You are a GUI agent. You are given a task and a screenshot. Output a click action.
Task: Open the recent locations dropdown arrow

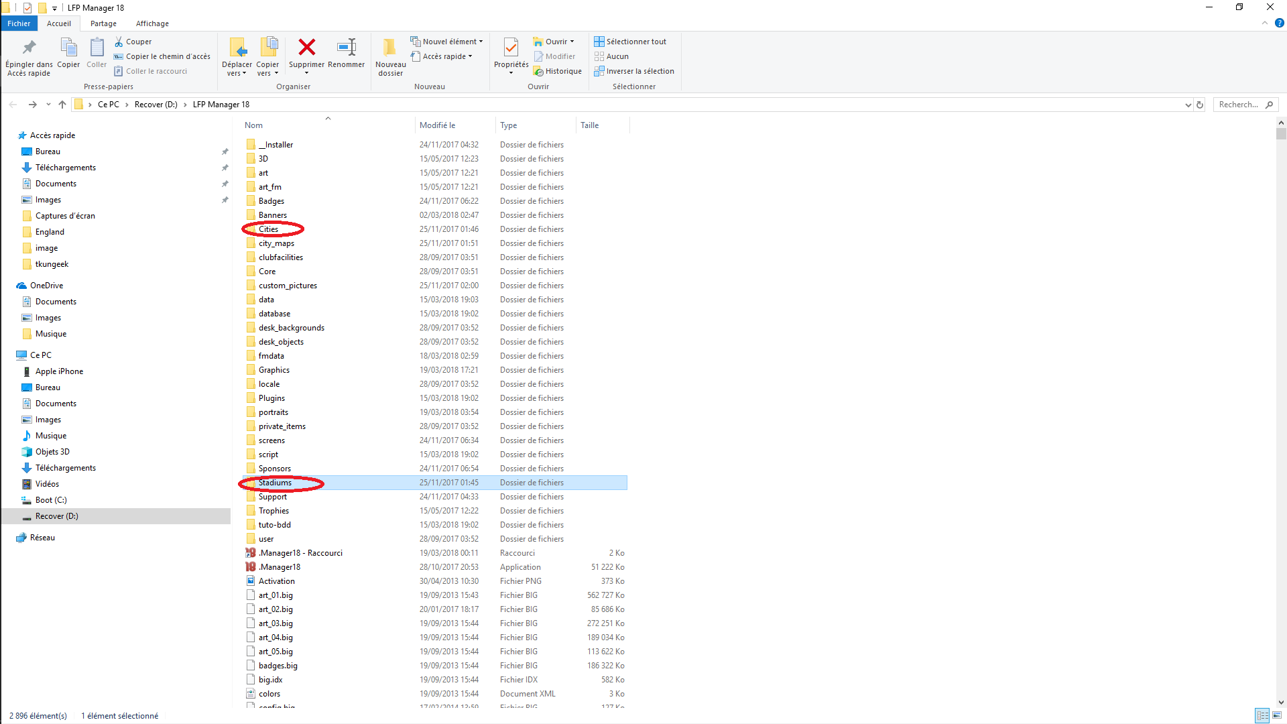pos(48,105)
